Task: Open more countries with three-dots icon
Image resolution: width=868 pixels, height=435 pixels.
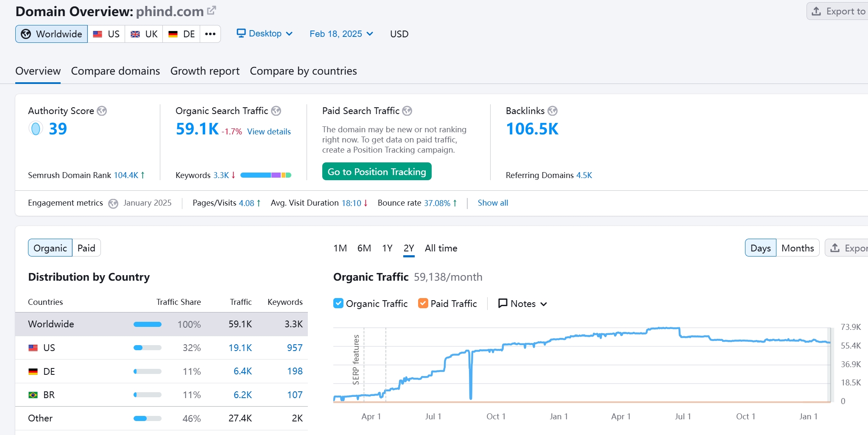Action: click(x=210, y=34)
